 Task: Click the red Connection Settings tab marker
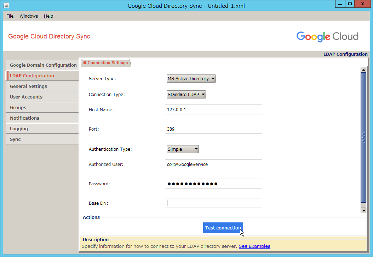point(85,63)
